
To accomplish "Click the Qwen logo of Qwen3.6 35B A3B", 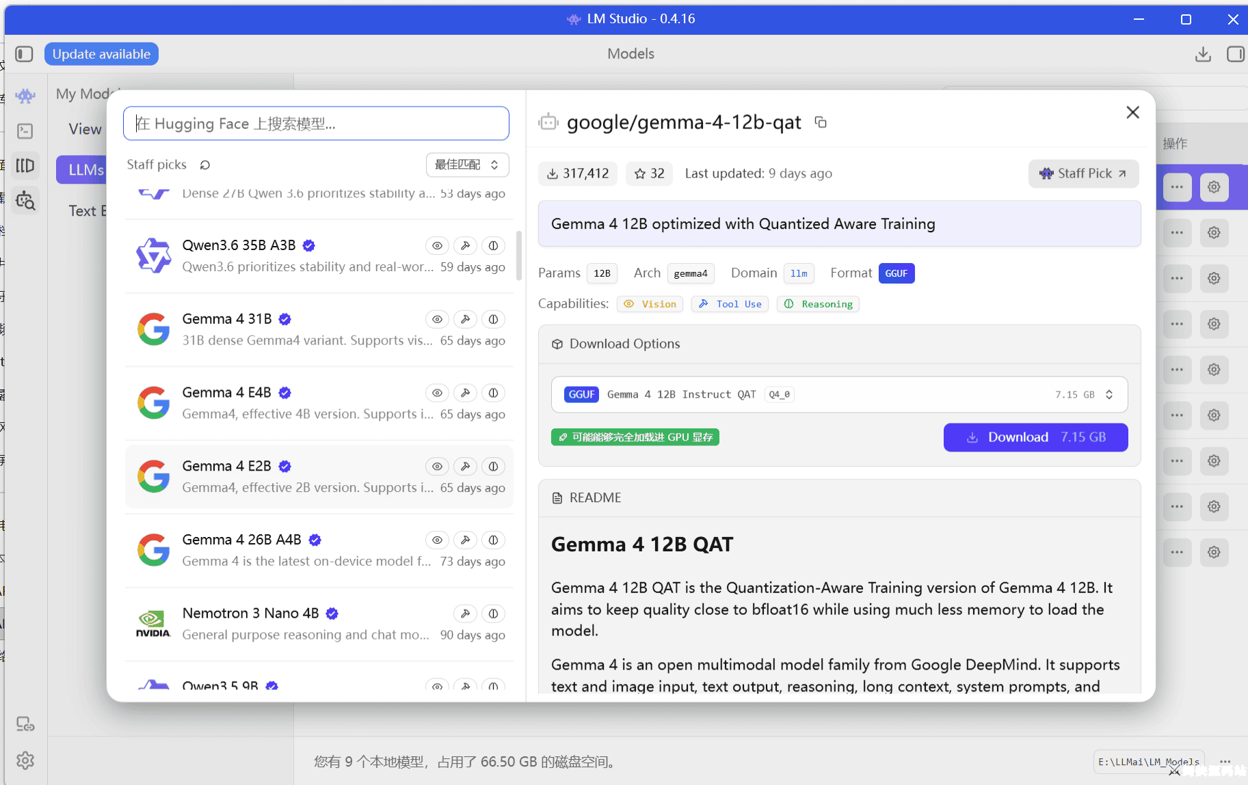I will pos(153,256).
